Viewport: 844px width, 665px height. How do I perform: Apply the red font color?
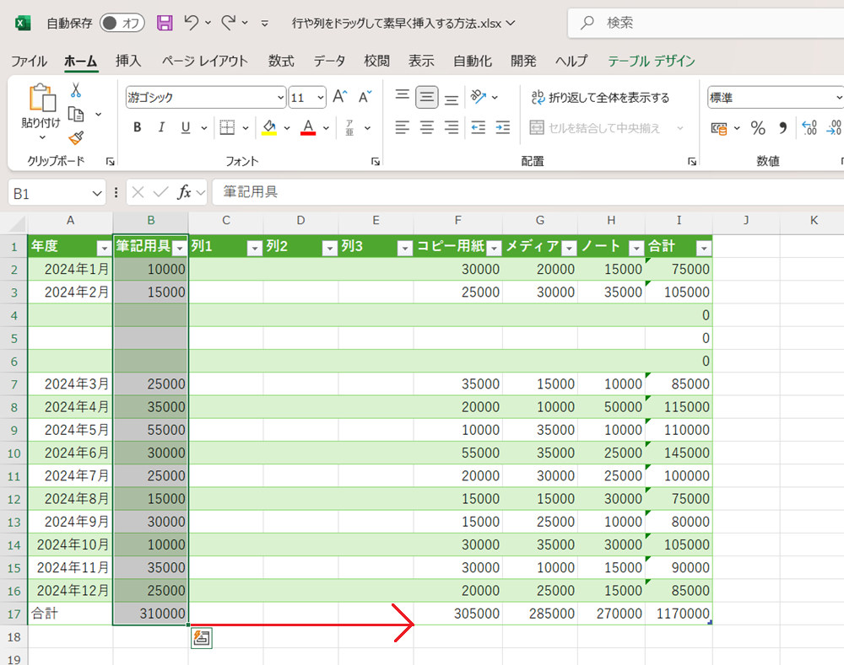coord(308,127)
